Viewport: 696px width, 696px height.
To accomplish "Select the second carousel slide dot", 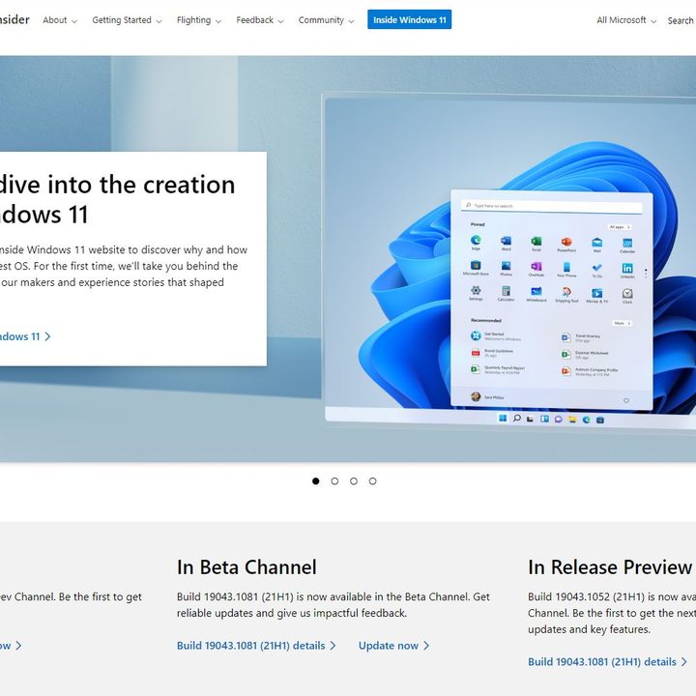I will pyautogui.click(x=334, y=480).
